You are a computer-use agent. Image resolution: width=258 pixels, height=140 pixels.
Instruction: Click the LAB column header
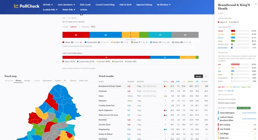[172, 82]
